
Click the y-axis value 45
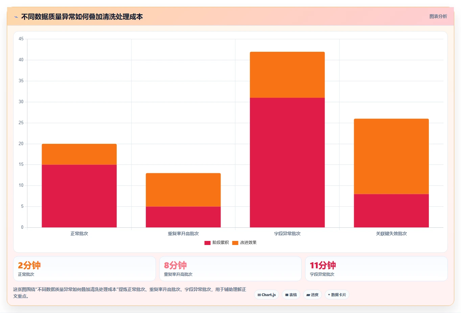tap(21, 39)
